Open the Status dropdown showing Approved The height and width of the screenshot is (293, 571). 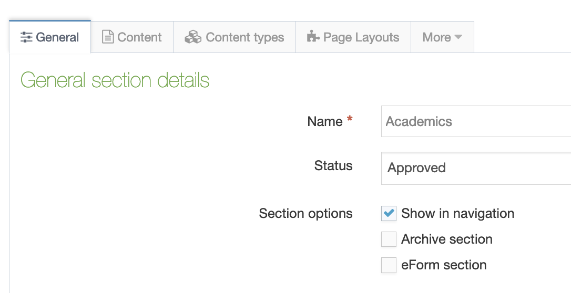[476, 168]
